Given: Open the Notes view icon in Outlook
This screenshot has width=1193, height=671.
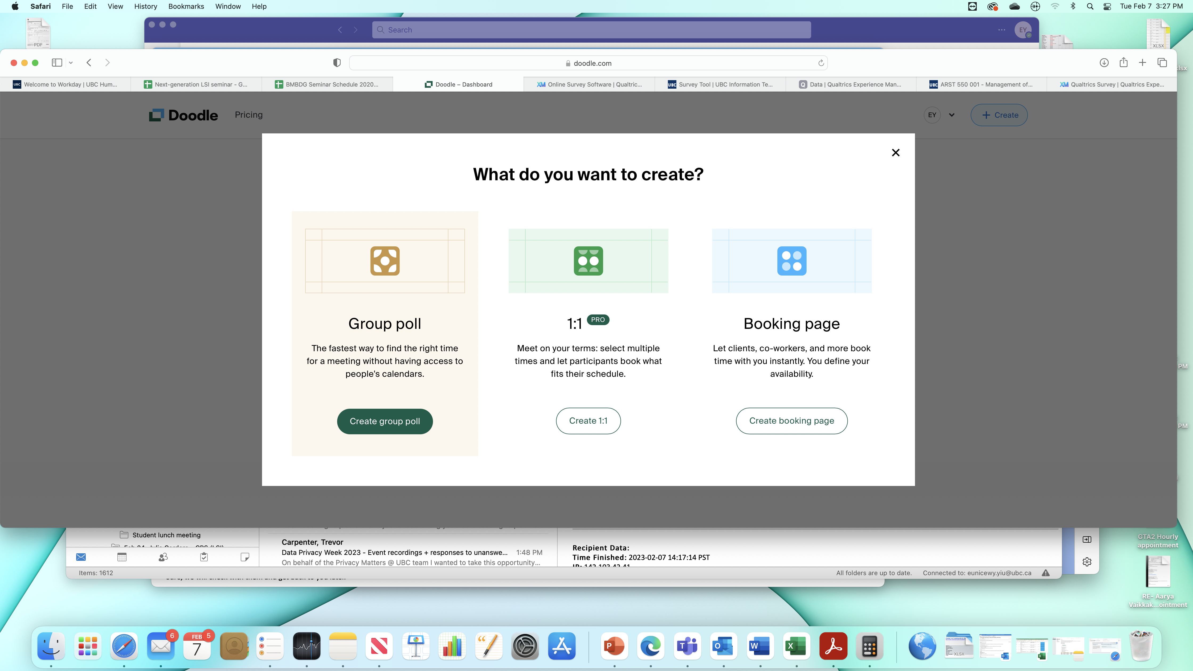Looking at the screenshot, I should point(245,557).
